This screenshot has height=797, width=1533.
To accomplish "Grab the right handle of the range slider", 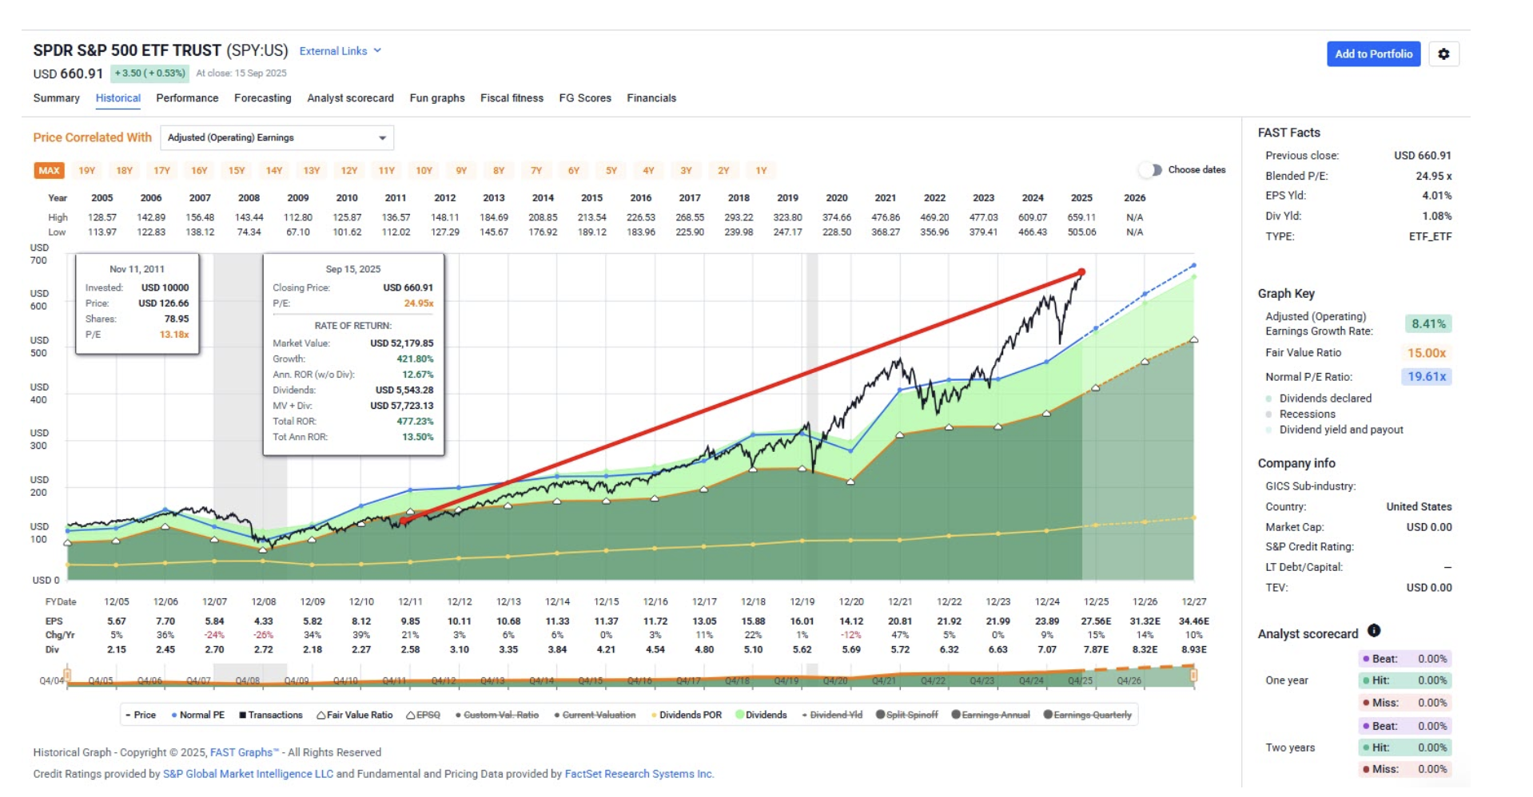I will tap(1193, 676).
